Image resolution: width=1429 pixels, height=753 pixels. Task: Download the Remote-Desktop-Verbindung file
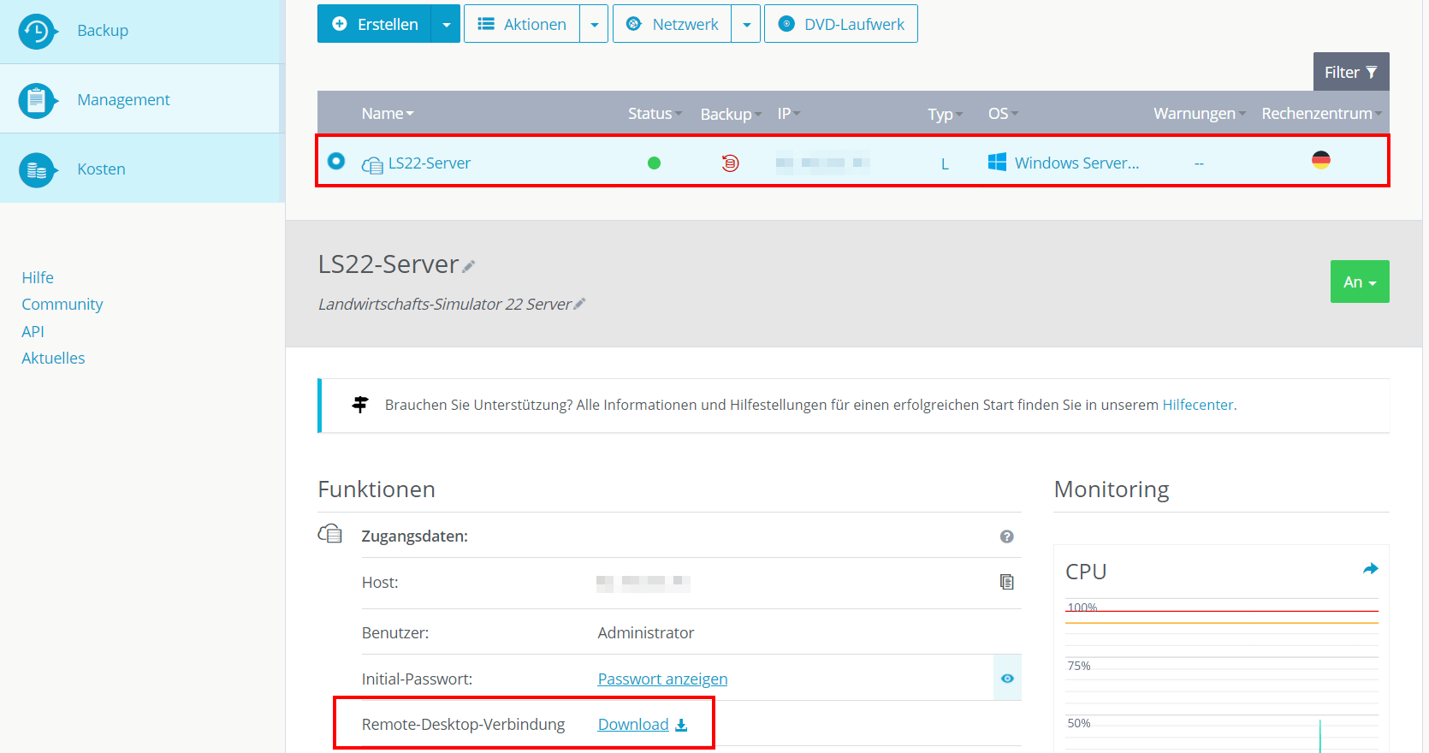633,724
